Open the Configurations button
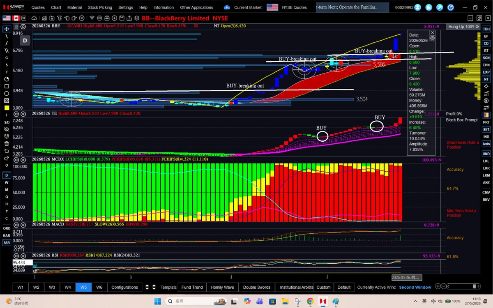The image size is (493, 308). tap(124, 287)
